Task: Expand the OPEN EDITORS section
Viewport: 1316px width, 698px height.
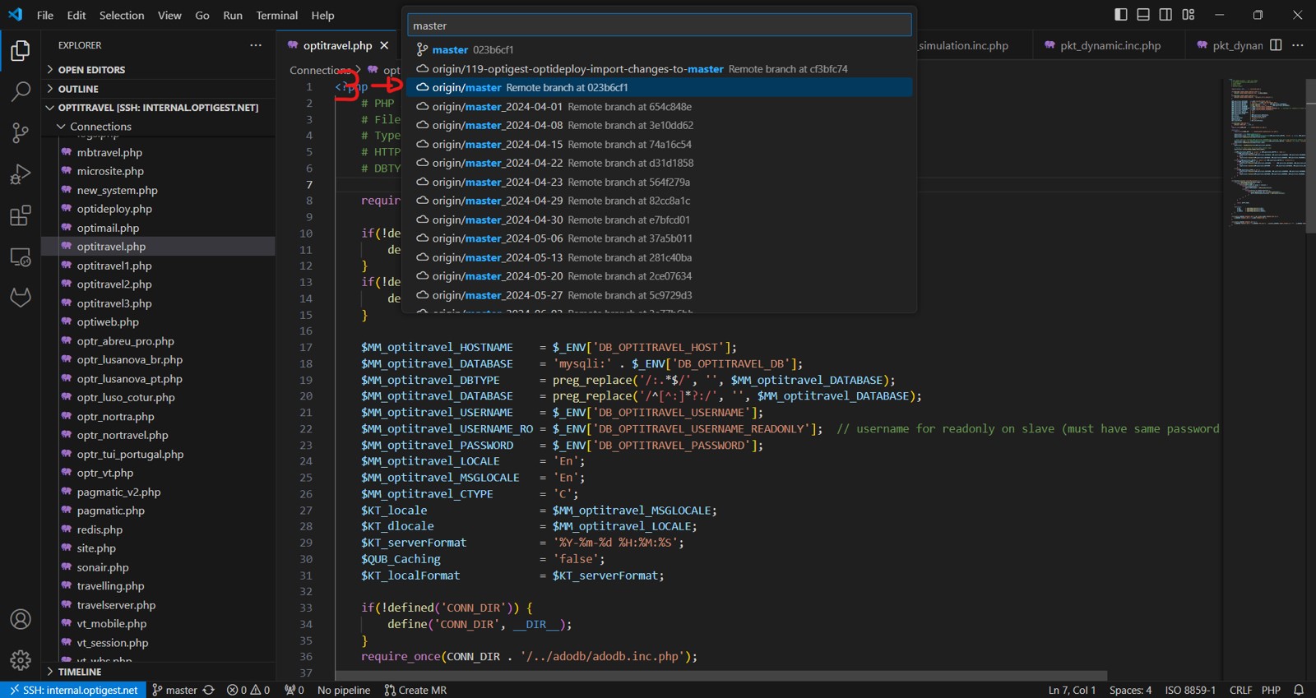Action: coord(91,70)
